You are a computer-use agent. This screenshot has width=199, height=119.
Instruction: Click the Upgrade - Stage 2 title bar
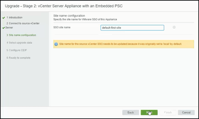[64, 6]
